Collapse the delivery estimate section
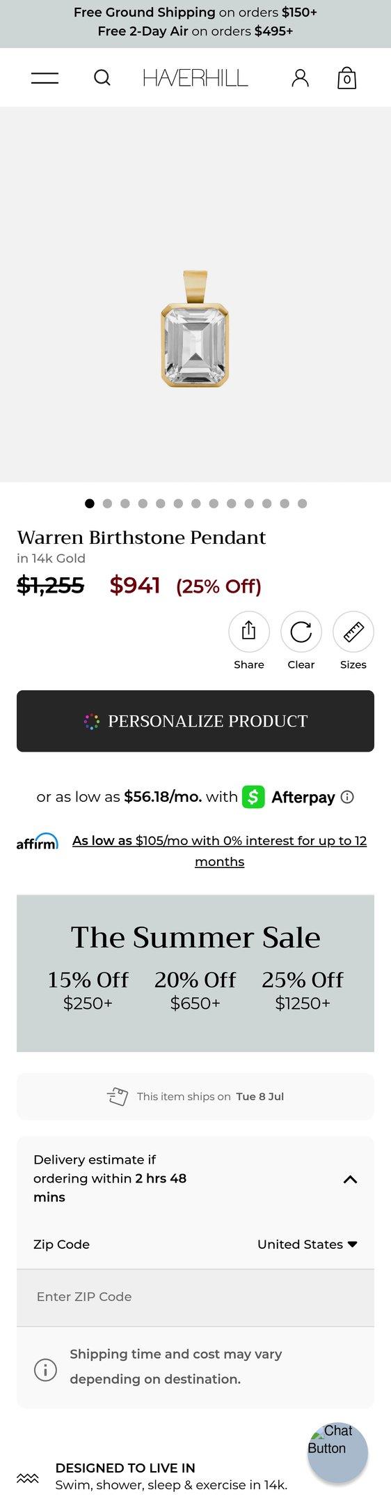This screenshot has height=1506, width=391. tap(351, 1179)
